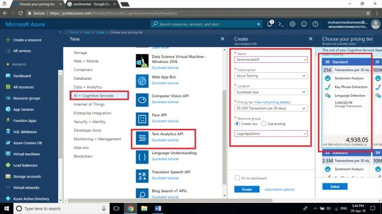Screen dimensions: 382x214
Task: Open All resources in sidebar
Action: click(x=24, y=87)
